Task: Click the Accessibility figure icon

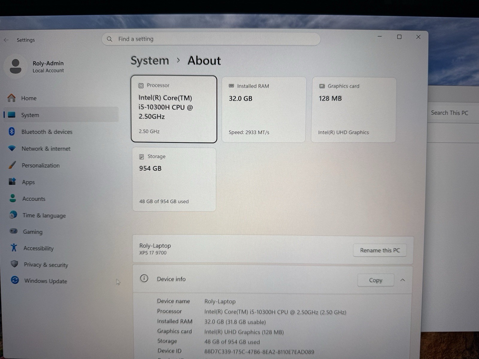Action: 14,247
